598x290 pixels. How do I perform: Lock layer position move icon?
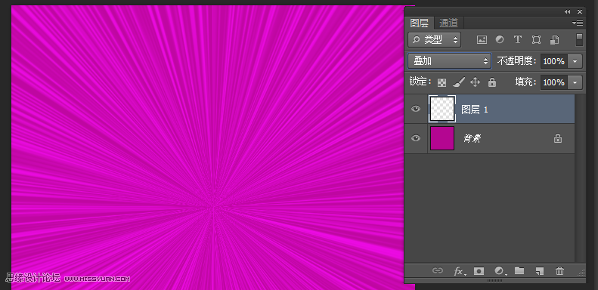475,82
